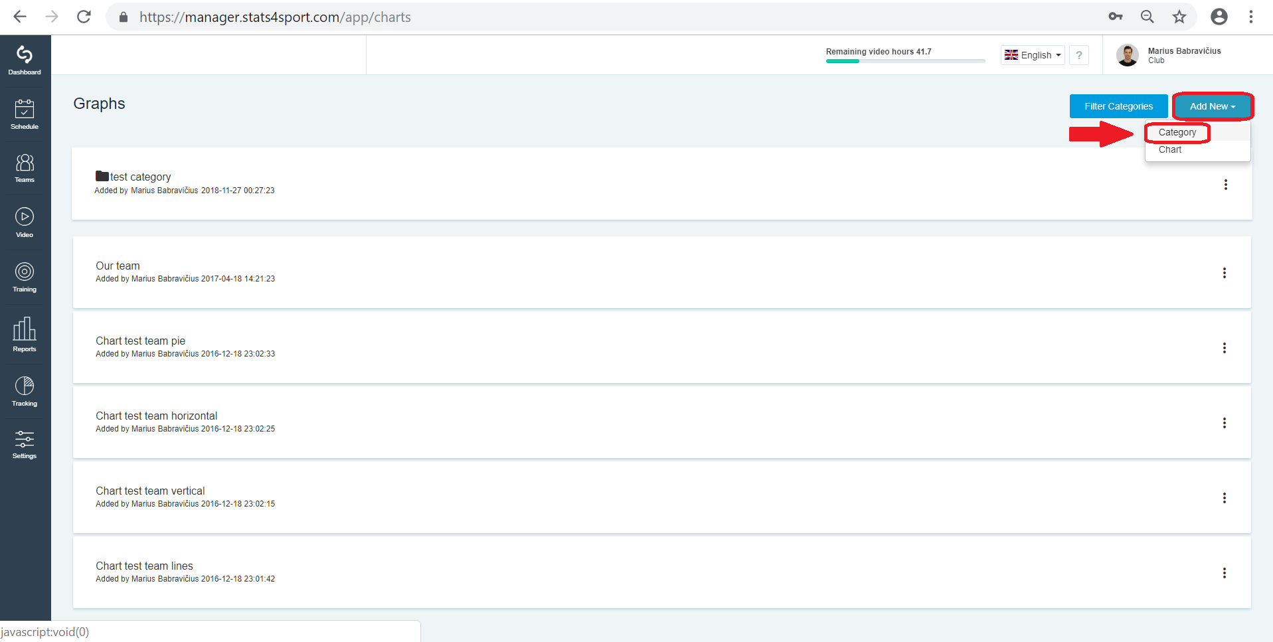Open Chart test team vertical entry

[x=150, y=491]
